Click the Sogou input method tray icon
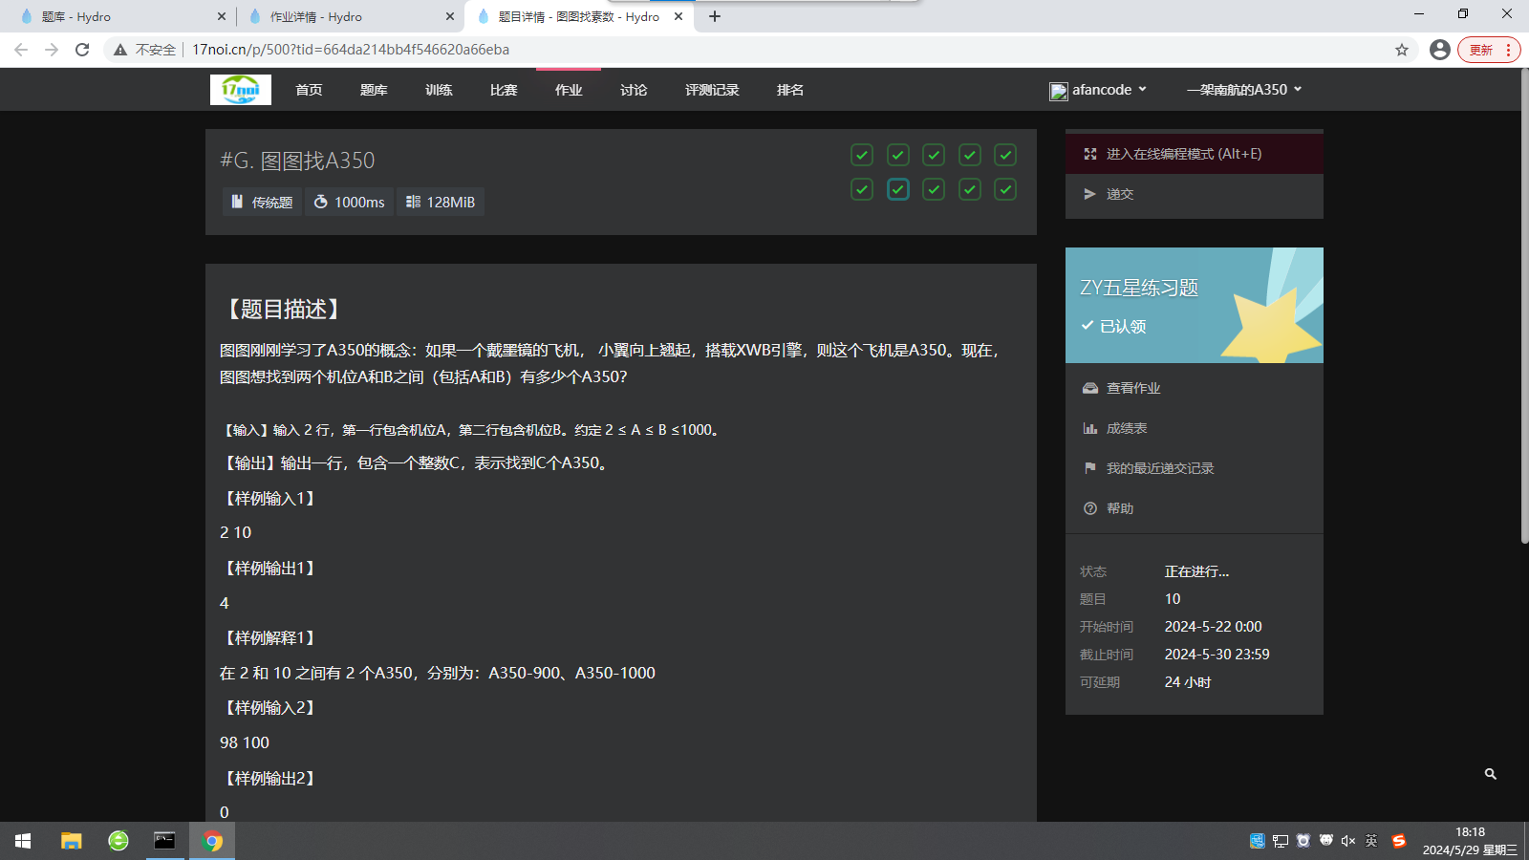This screenshot has height=860, width=1529. click(1399, 841)
